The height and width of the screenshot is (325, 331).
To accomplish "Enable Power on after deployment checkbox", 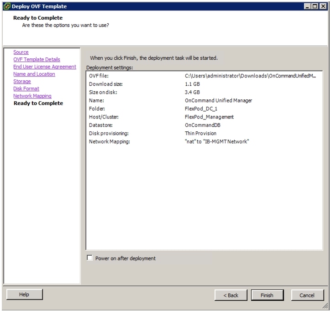I will click(89, 258).
